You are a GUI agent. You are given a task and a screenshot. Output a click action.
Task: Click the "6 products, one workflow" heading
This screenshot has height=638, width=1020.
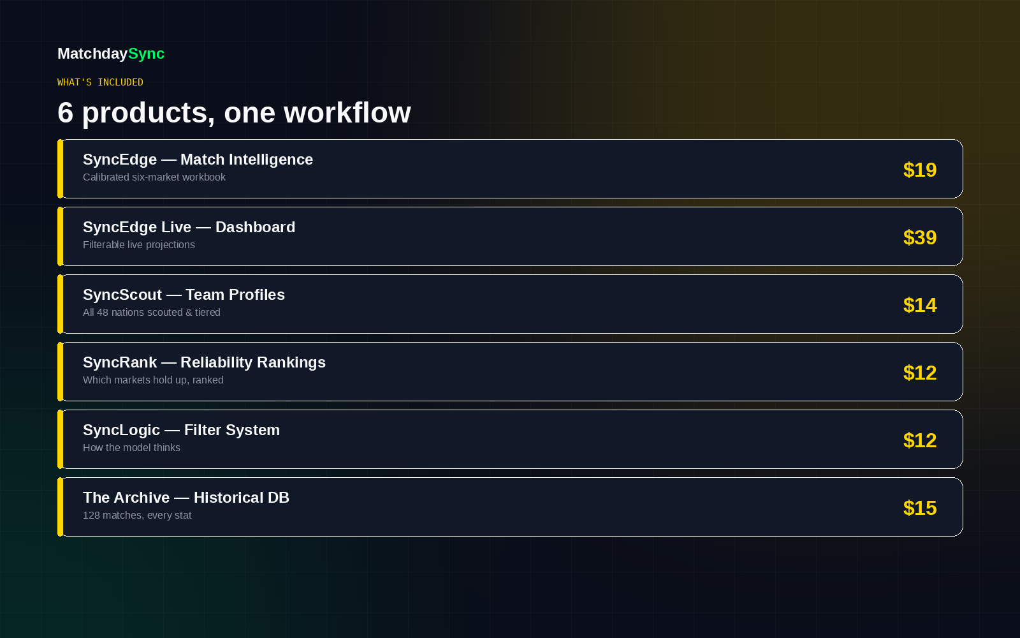(234, 113)
